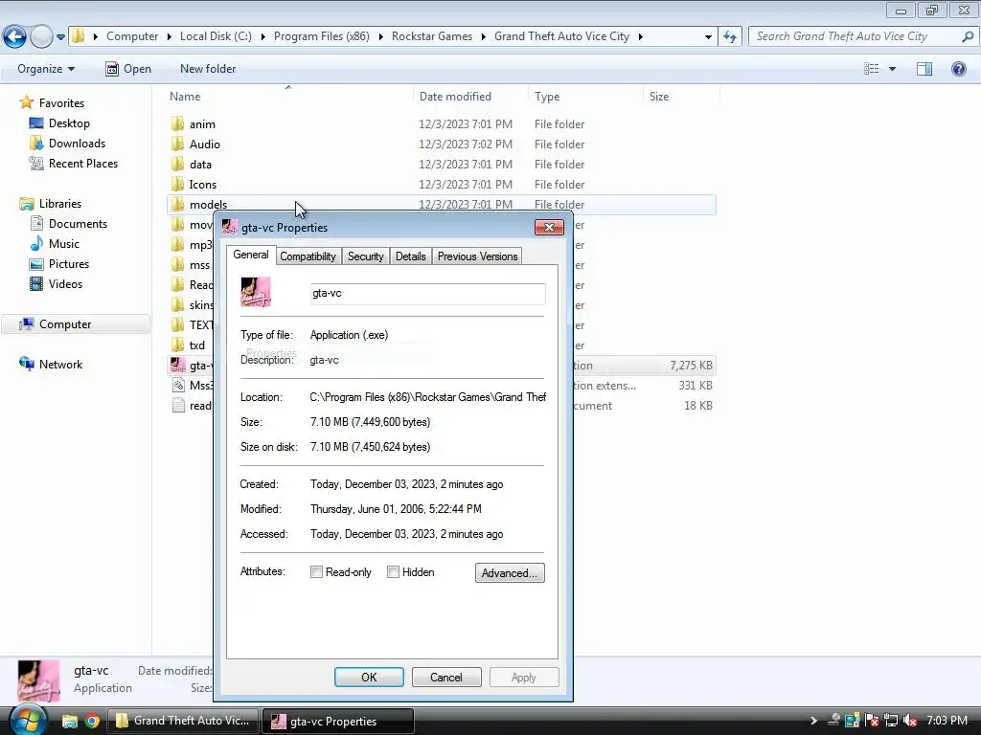Image resolution: width=981 pixels, height=735 pixels.
Task: Launch Chrome from the taskbar
Action: (92, 721)
